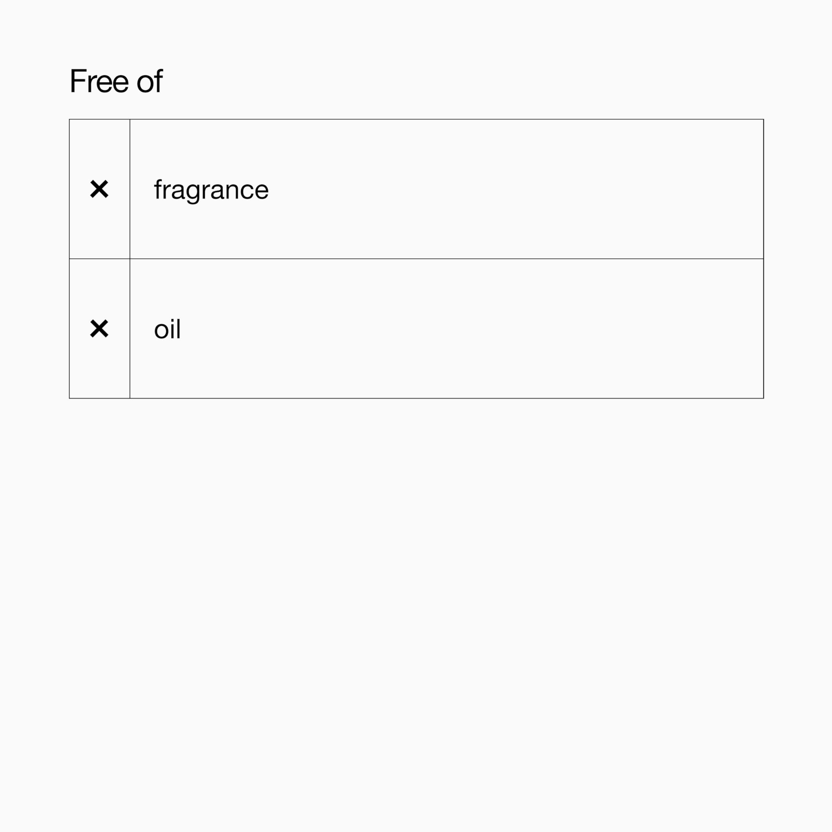Click the "Free of" heading
The image size is (832, 832).
(116, 81)
